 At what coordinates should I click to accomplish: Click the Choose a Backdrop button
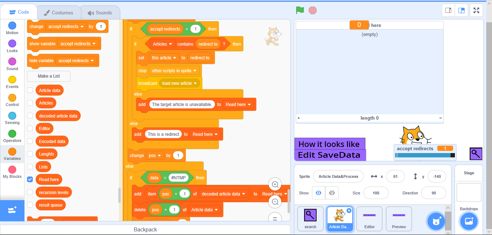[x=469, y=221]
